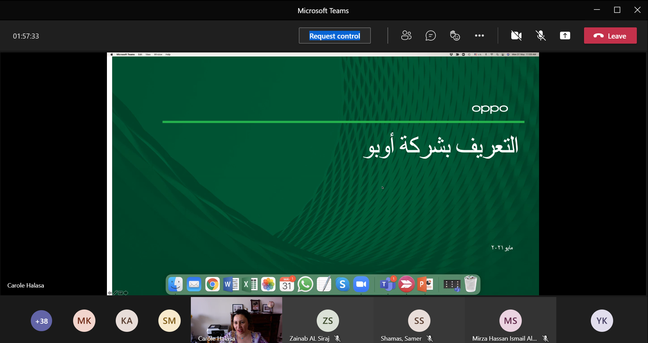Click the raise hand reactions icon
Image resolution: width=648 pixels, height=343 pixels.
click(x=455, y=36)
